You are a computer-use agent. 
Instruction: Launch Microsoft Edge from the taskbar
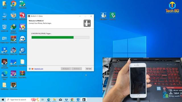tap(49, 99)
